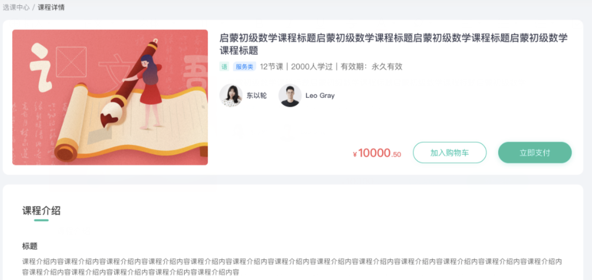
Task: Click the 课程详情 breadcrumb item
Action: (x=51, y=7)
